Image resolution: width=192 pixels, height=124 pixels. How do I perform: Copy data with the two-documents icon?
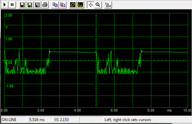(x=55, y=5)
